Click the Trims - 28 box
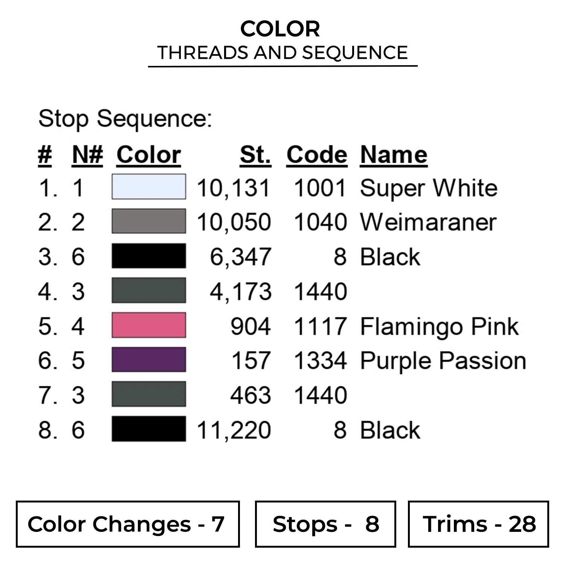The height and width of the screenshot is (565, 565). 478,524
